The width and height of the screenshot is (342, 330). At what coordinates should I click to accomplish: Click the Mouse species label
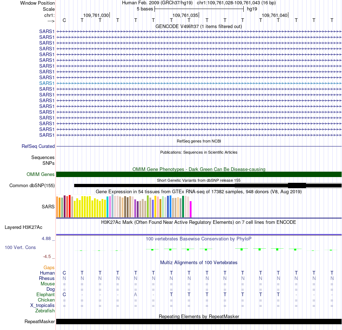48,284
